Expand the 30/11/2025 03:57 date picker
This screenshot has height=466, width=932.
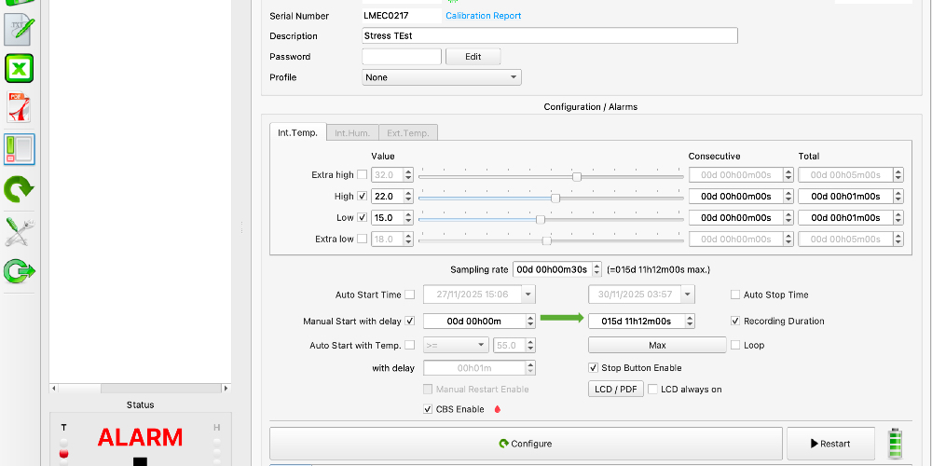(x=688, y=295)
